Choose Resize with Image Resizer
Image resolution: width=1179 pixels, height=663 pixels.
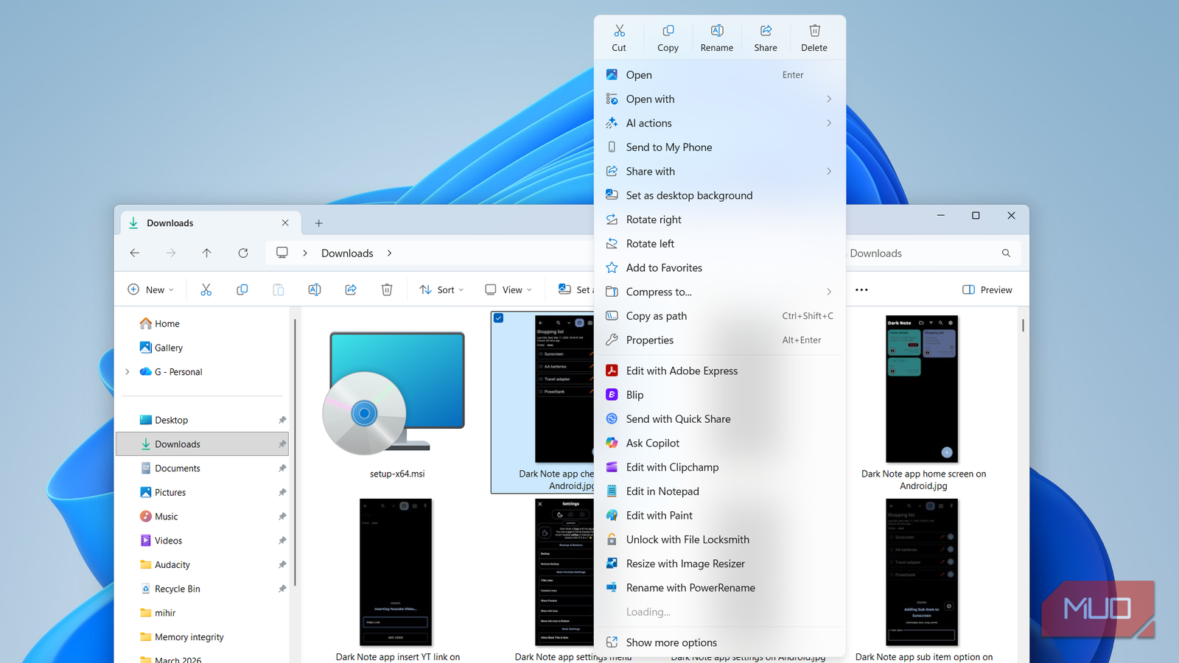720,564
